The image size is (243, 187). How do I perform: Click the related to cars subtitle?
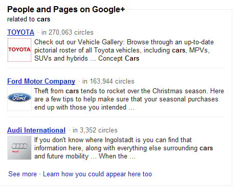(x=29, y=19)
